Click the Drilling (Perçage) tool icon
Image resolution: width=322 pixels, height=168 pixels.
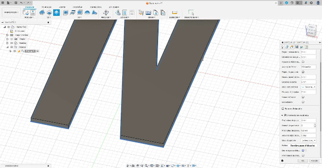(106, 13)
